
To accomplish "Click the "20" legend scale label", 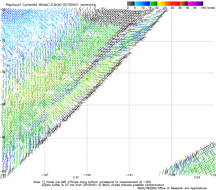I will [157, 8].
